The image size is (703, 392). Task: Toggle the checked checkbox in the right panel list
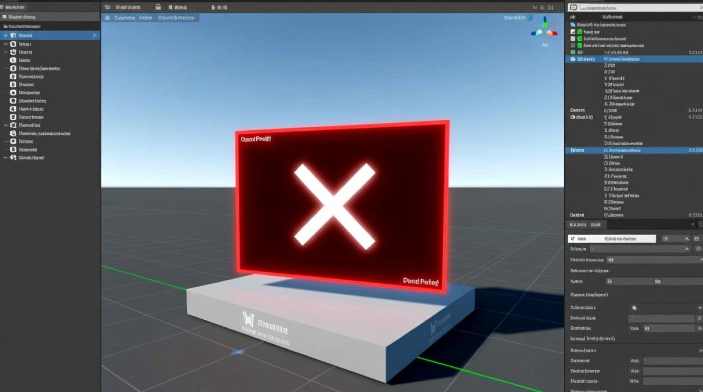click(573, 32)
